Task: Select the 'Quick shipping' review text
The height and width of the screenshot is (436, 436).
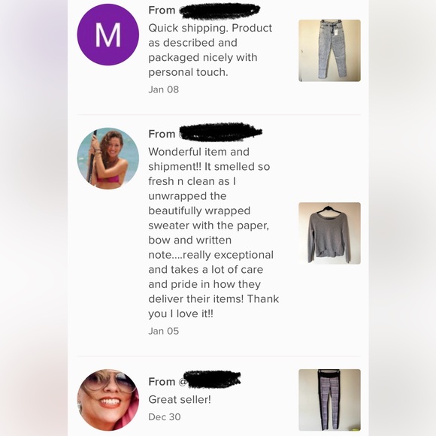Action: tap(210, 50)
